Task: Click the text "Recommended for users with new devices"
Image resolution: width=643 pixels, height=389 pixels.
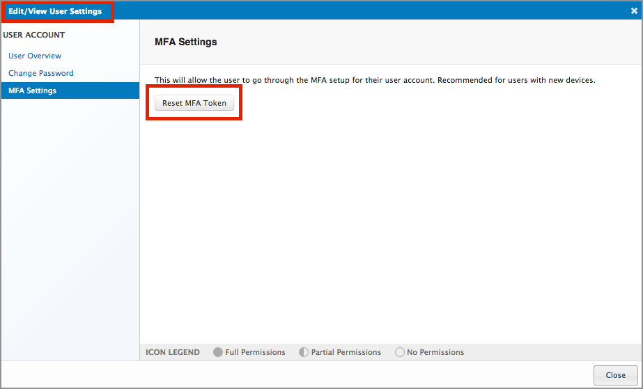Action: [516, 80]
